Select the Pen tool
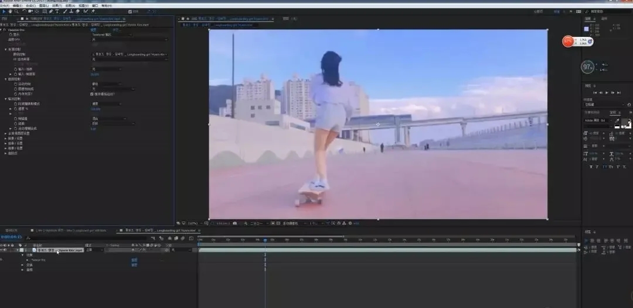Viewport: 633px width, 308px height. [x=51, y=11]
